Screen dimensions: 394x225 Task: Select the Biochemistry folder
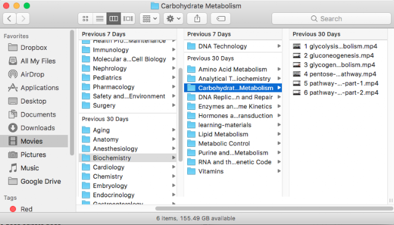(x=127, y=158)
